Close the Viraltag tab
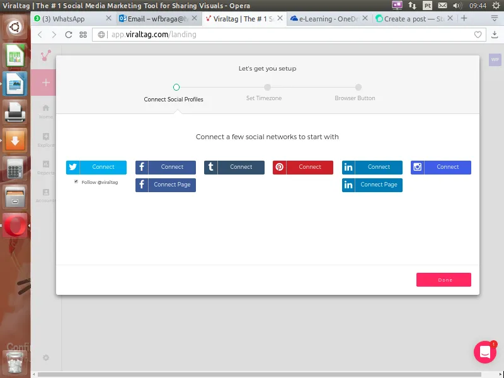This screenshot has width=504, height=378. pyautogui.click(x=280, y=18)
